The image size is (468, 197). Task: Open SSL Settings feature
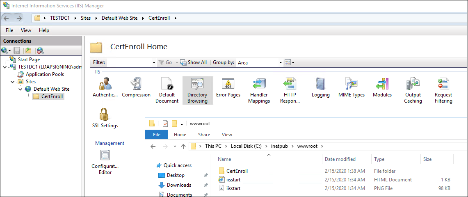click(x=105, y=118)
